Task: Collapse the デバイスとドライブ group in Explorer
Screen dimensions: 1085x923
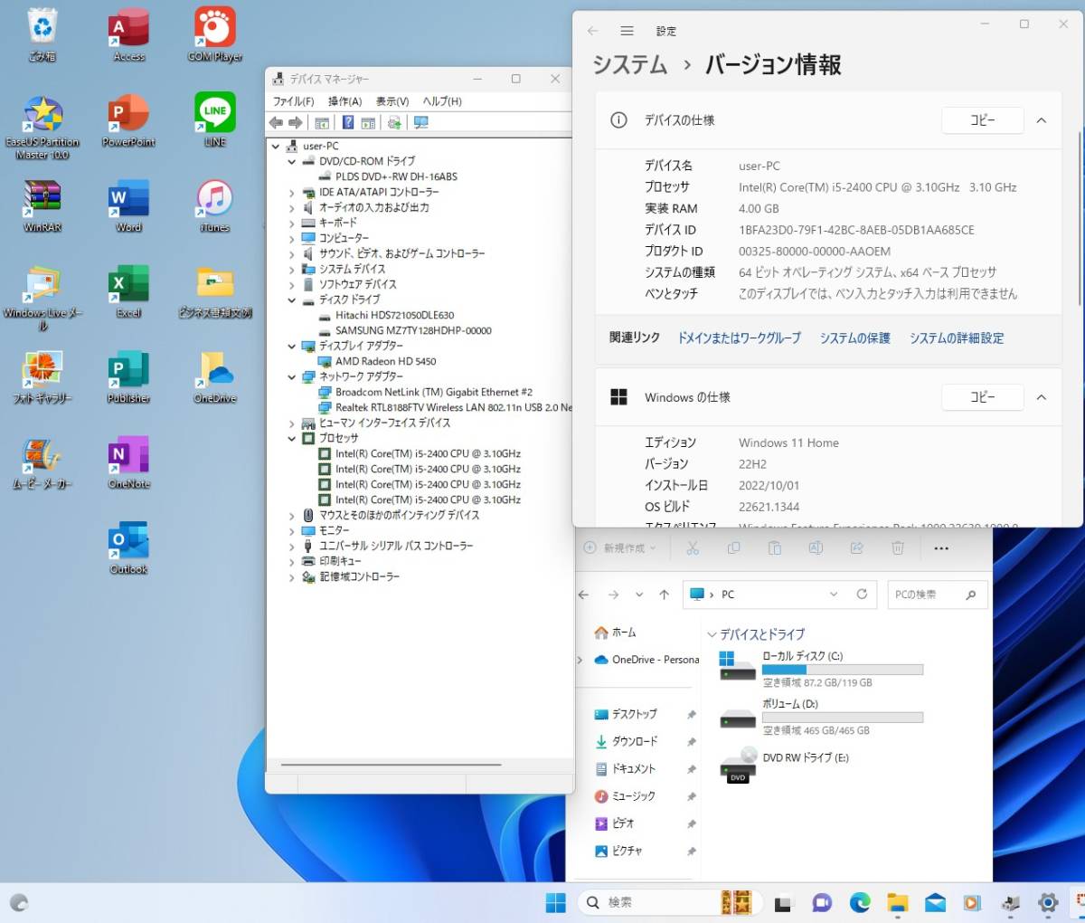Action: [712, 634]
